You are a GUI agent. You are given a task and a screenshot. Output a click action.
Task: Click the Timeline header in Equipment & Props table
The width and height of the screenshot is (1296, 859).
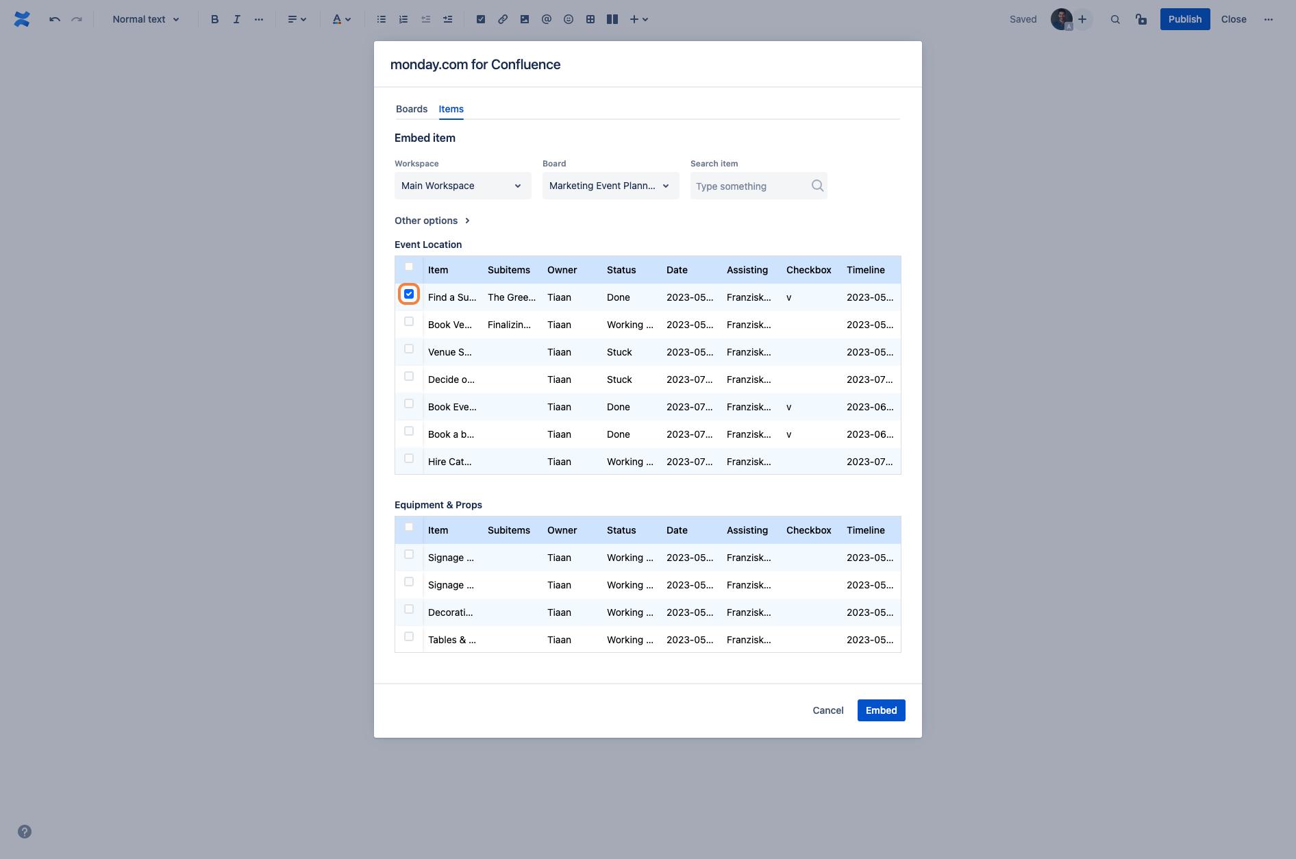tap(866, 530)
